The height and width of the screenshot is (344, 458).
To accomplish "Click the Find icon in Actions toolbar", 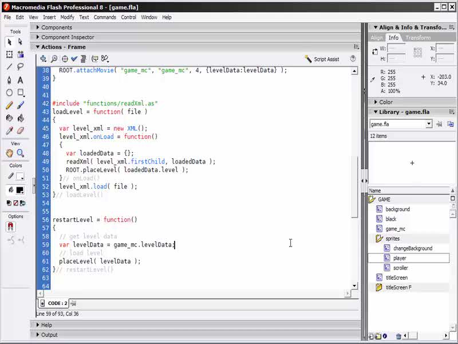I will pos(54,58).
